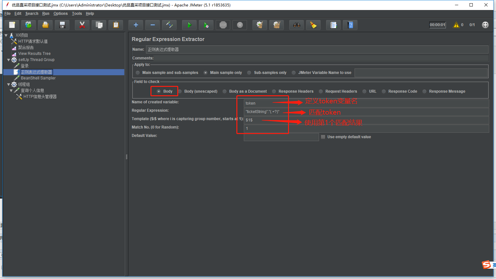Select Sub-samples only radio button
The image size is (496, 279).
point(249,73)
